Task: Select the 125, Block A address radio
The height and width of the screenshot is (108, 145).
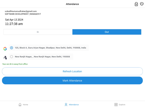Action: coord(12,48)
